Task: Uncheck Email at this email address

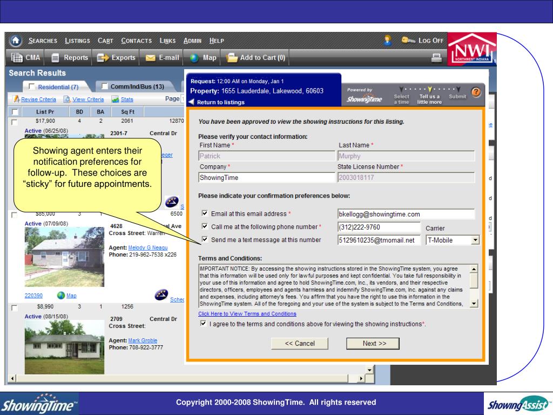Action: [x=205, y=213]
